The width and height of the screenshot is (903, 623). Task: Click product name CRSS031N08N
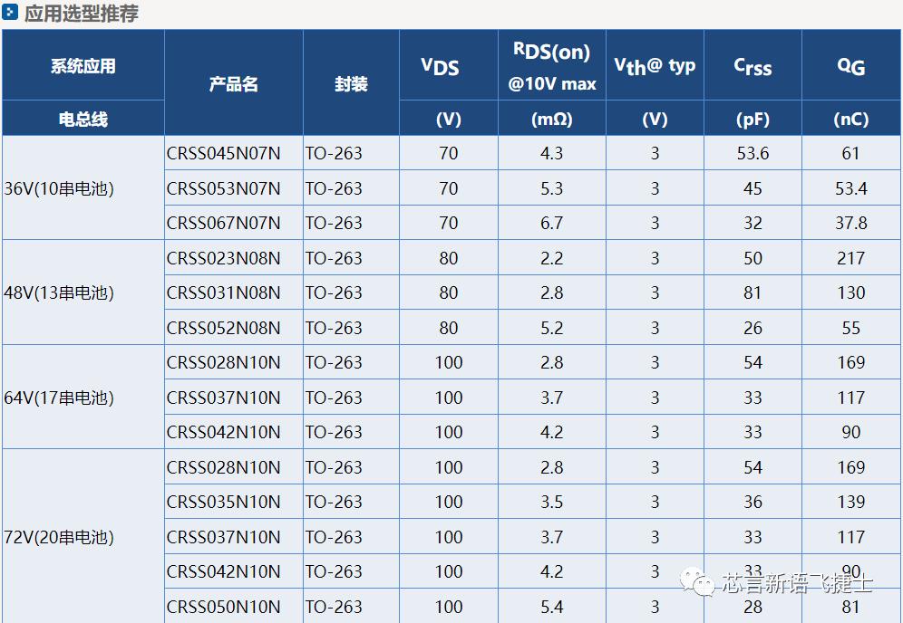click(x=223, y=292)
